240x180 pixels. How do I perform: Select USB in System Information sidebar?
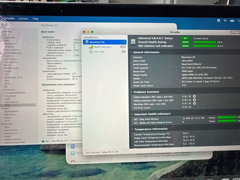point(7,99)
